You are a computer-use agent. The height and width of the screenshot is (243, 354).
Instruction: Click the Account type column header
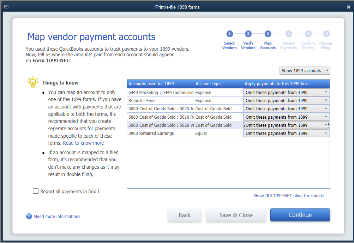[x=218, y=84]
